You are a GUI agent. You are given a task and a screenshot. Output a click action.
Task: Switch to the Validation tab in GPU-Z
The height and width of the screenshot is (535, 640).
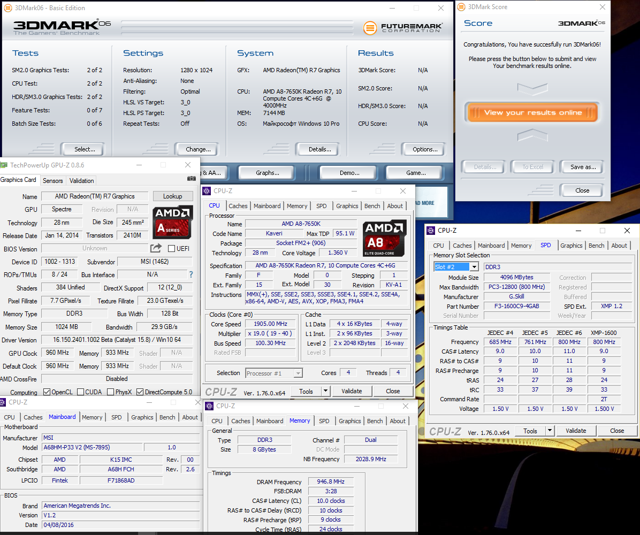point(82,181)
